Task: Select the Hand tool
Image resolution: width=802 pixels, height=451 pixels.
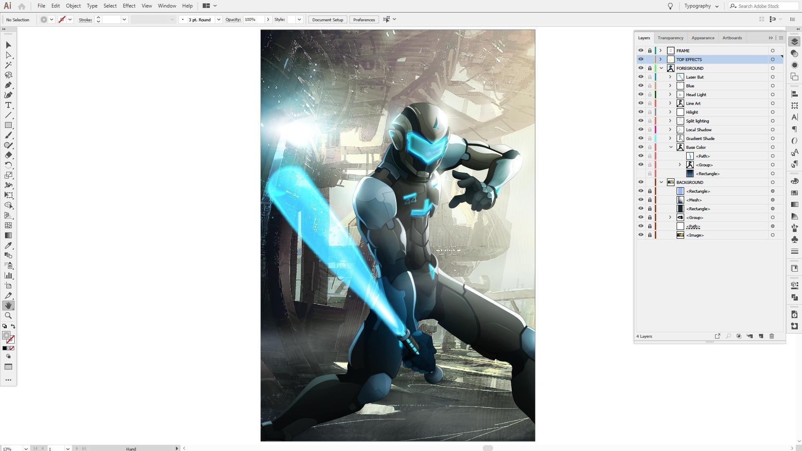Action: (x=8, y=306)
